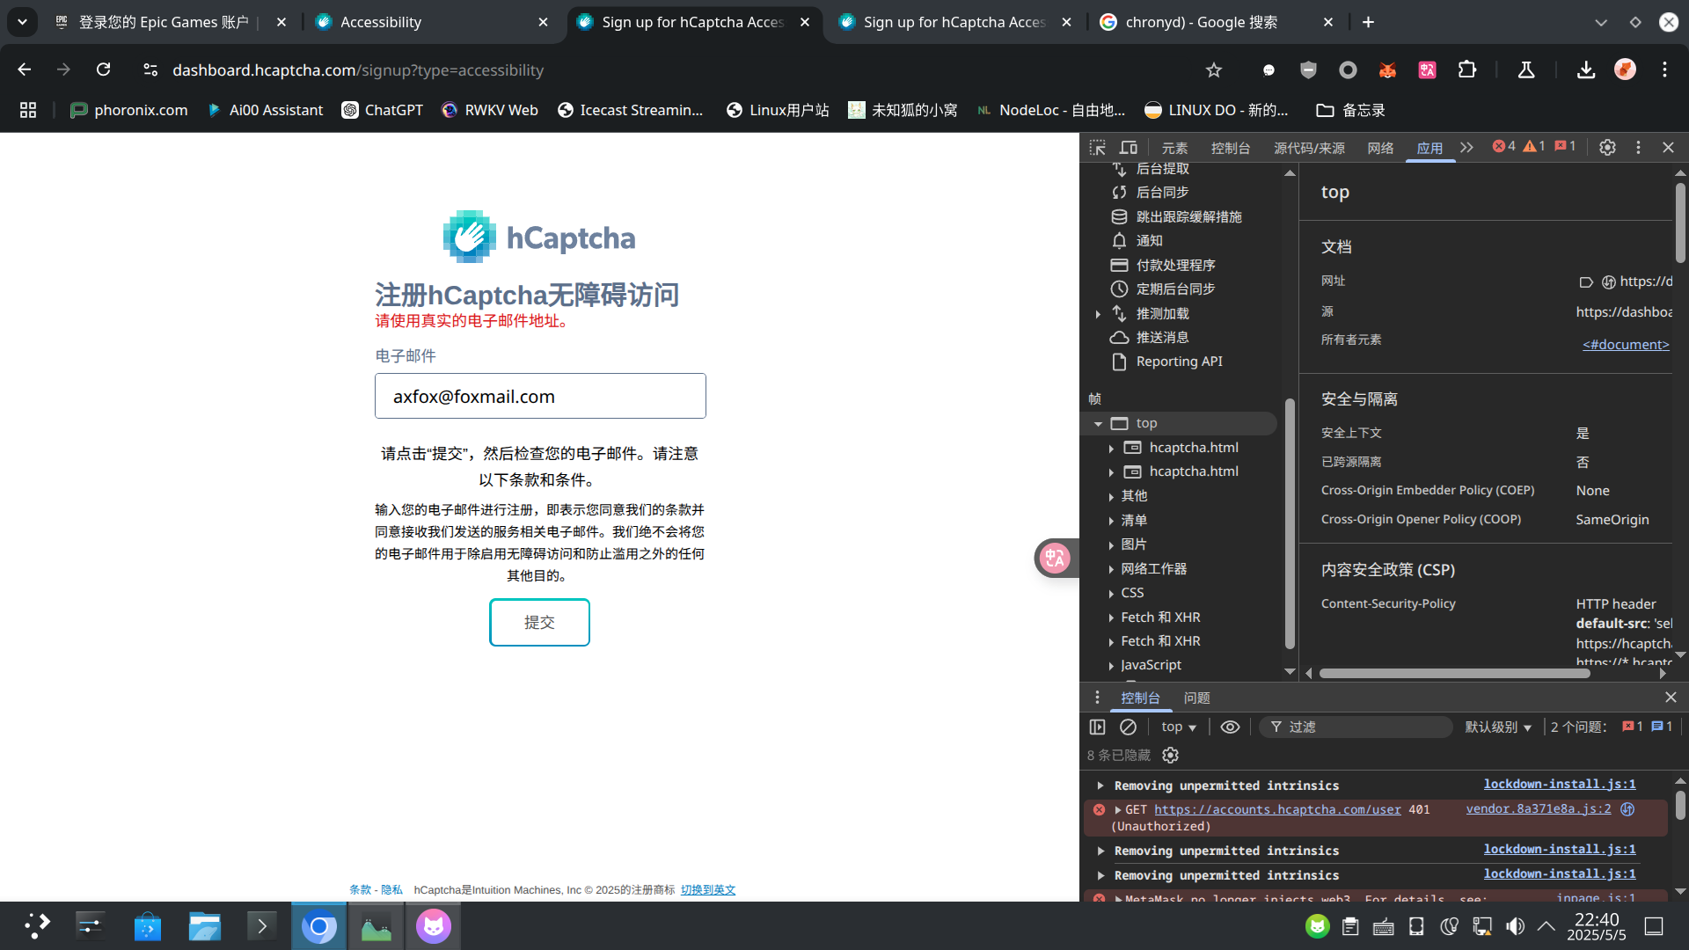The width and height of the screenshot is (1689, 950).
Task: Select the 应用 tab
Action: pos(1429,148)
